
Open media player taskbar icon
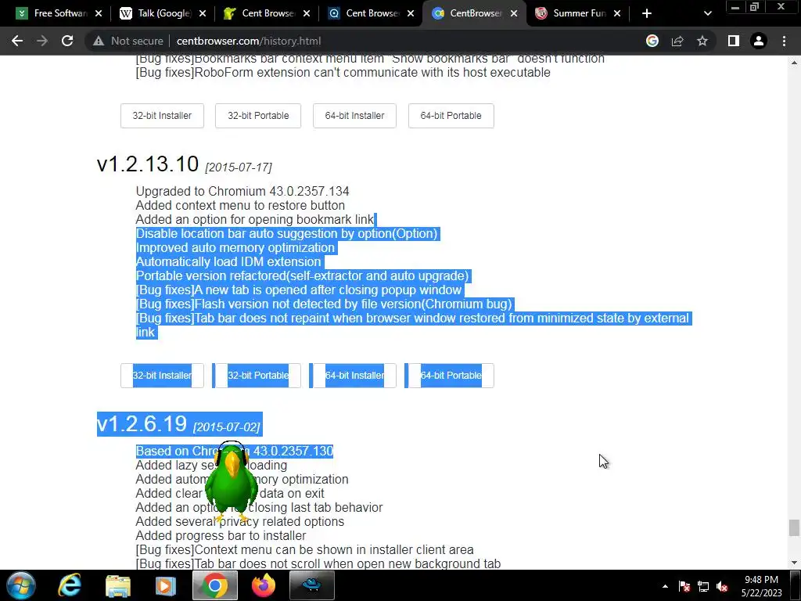[x=166, y=585]
